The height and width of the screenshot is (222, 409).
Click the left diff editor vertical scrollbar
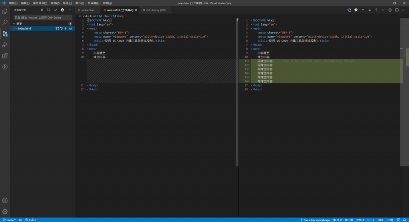(x=237, y=92)
